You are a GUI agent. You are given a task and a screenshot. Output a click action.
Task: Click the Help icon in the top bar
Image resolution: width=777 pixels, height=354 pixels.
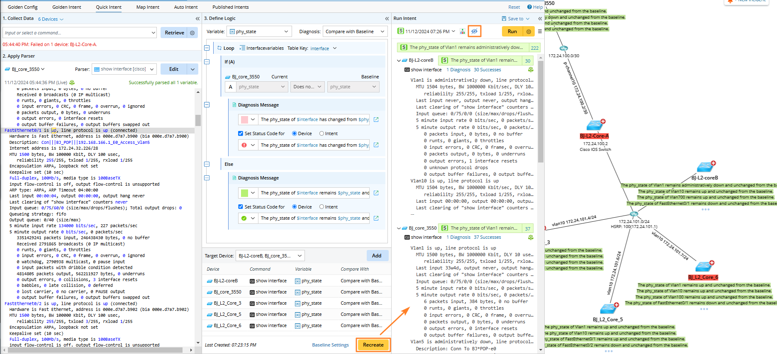tap(529, 7)
